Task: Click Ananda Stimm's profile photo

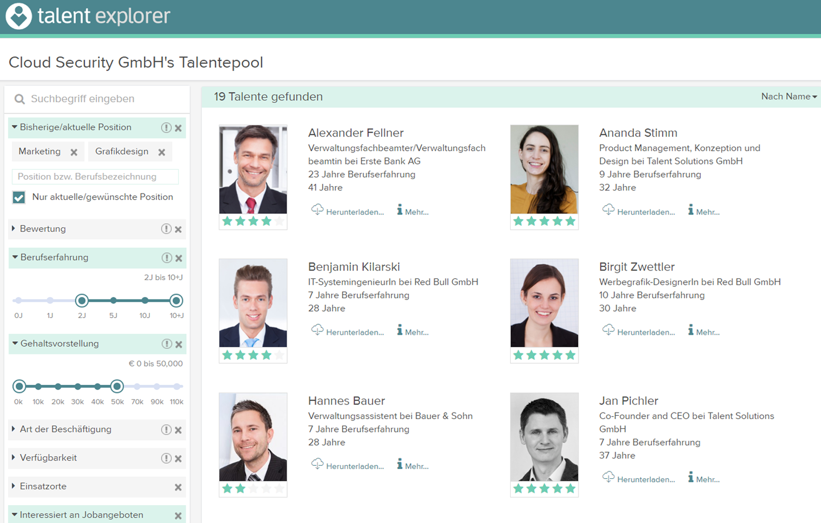Action: [544, 170]
